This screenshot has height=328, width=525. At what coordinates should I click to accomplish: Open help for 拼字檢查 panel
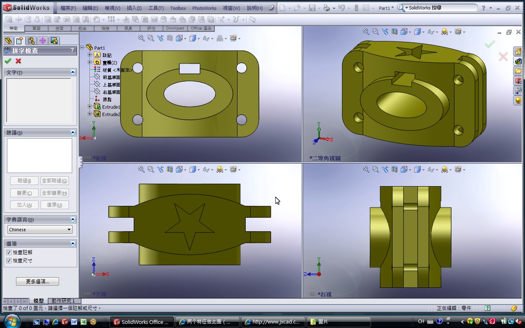click(73, 50)
